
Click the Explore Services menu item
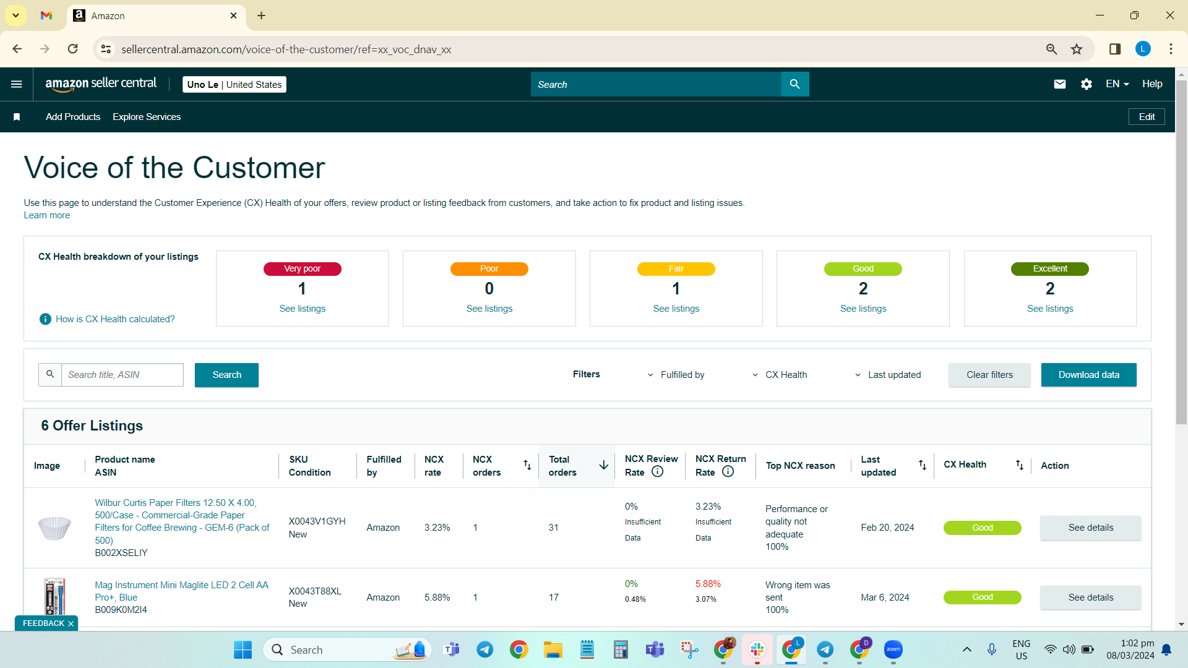[147, 117]
